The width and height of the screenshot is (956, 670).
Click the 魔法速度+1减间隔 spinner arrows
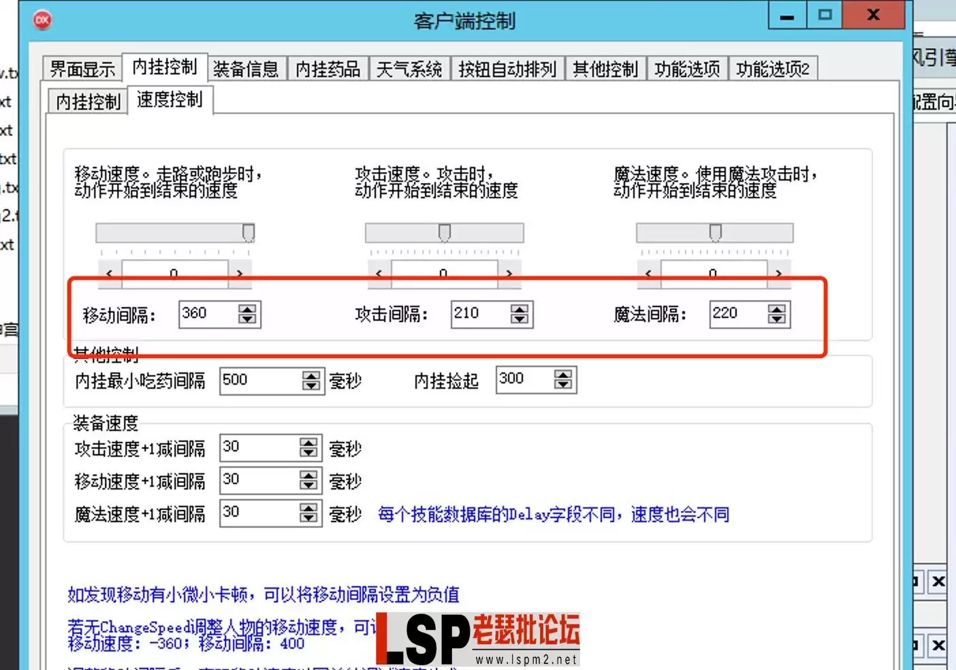(308, 513)
